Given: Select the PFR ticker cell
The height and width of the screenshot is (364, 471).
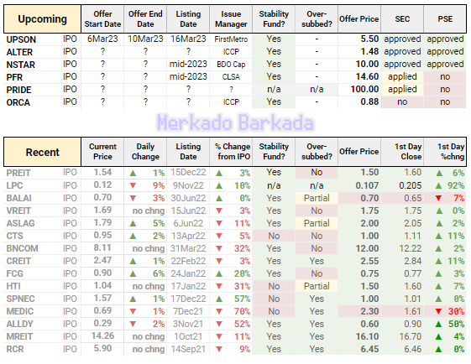Looking at the screenshot, I should coord(14,77).
